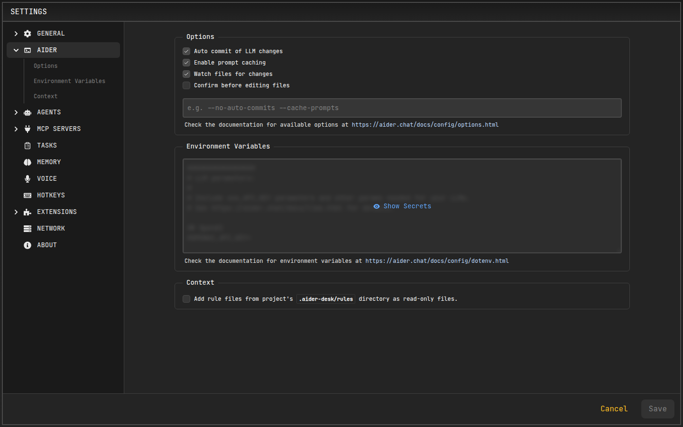
Task: Collapse the Aider section chevron
Action: pyautogui.click(x=16, y=50)
